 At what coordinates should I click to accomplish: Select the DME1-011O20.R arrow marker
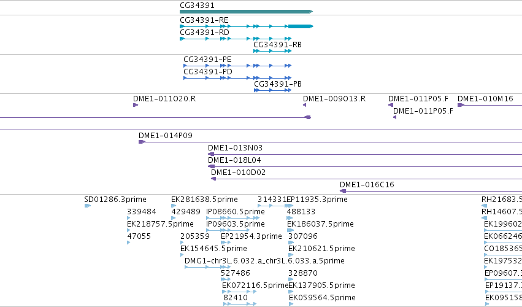tap(136, 105)
